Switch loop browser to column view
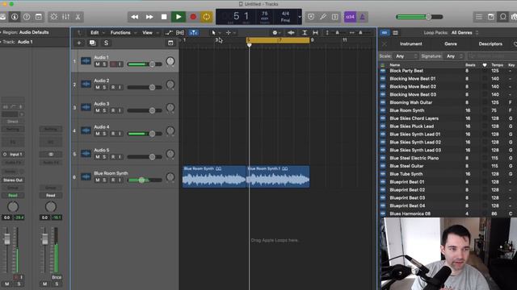 click(395, 32)
